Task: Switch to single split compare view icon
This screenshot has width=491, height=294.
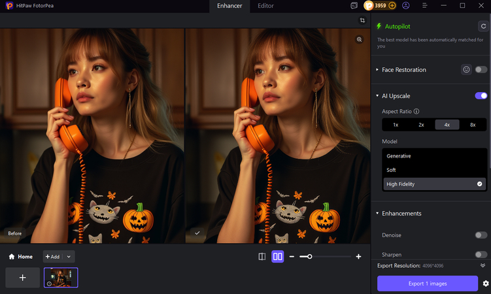Action: [x=262, y=257]
